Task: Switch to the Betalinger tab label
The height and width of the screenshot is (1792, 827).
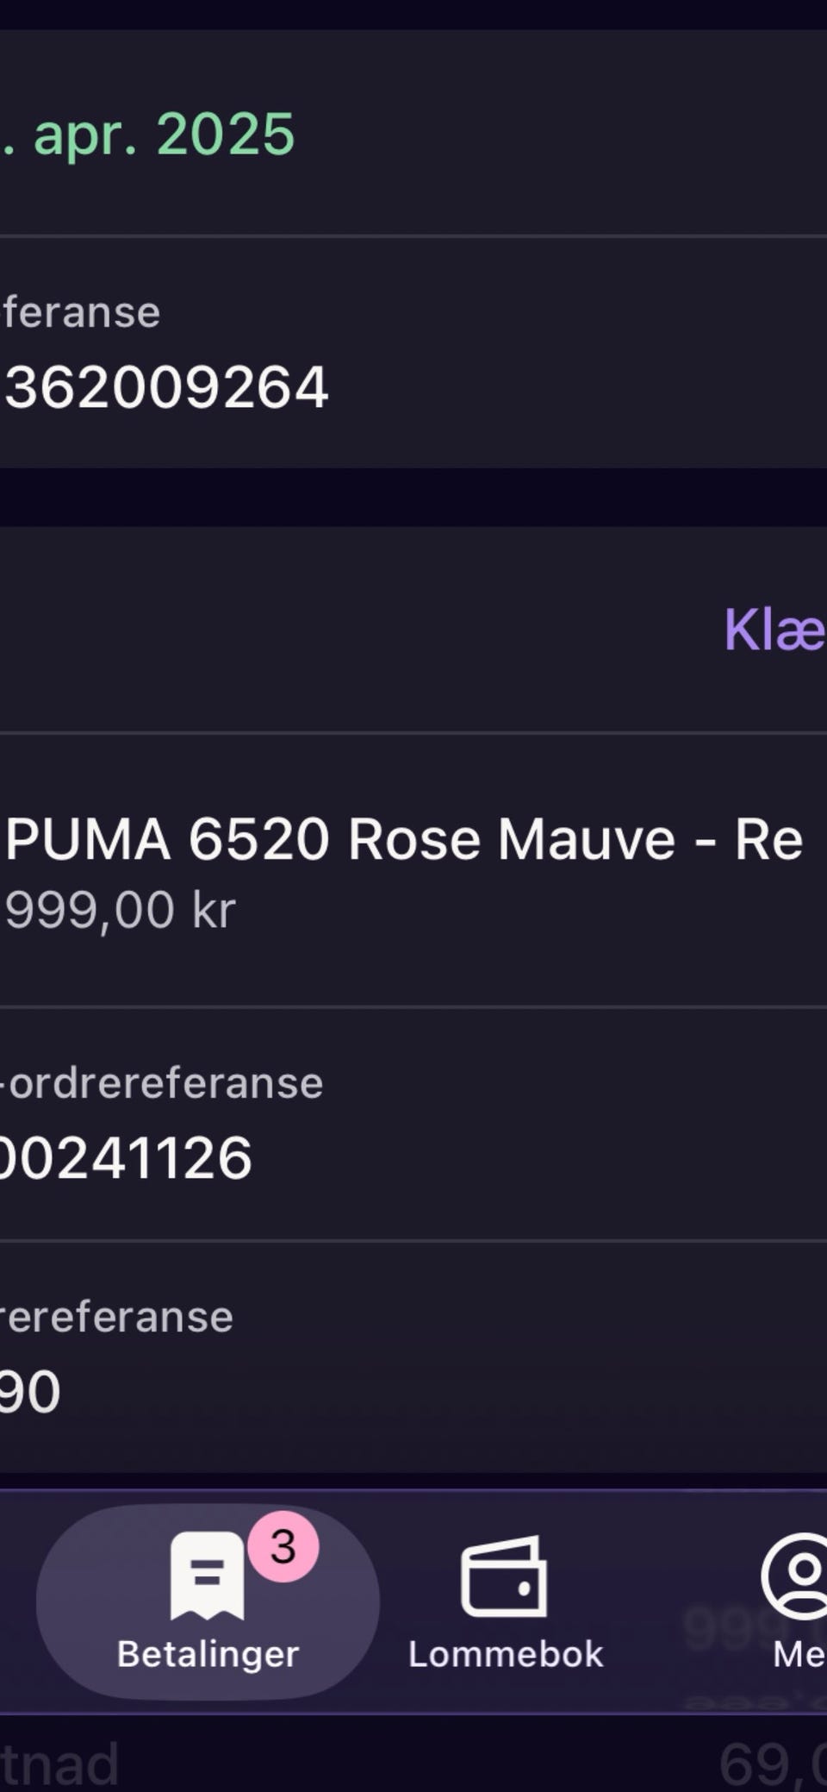Action: tap(208, 1654)
